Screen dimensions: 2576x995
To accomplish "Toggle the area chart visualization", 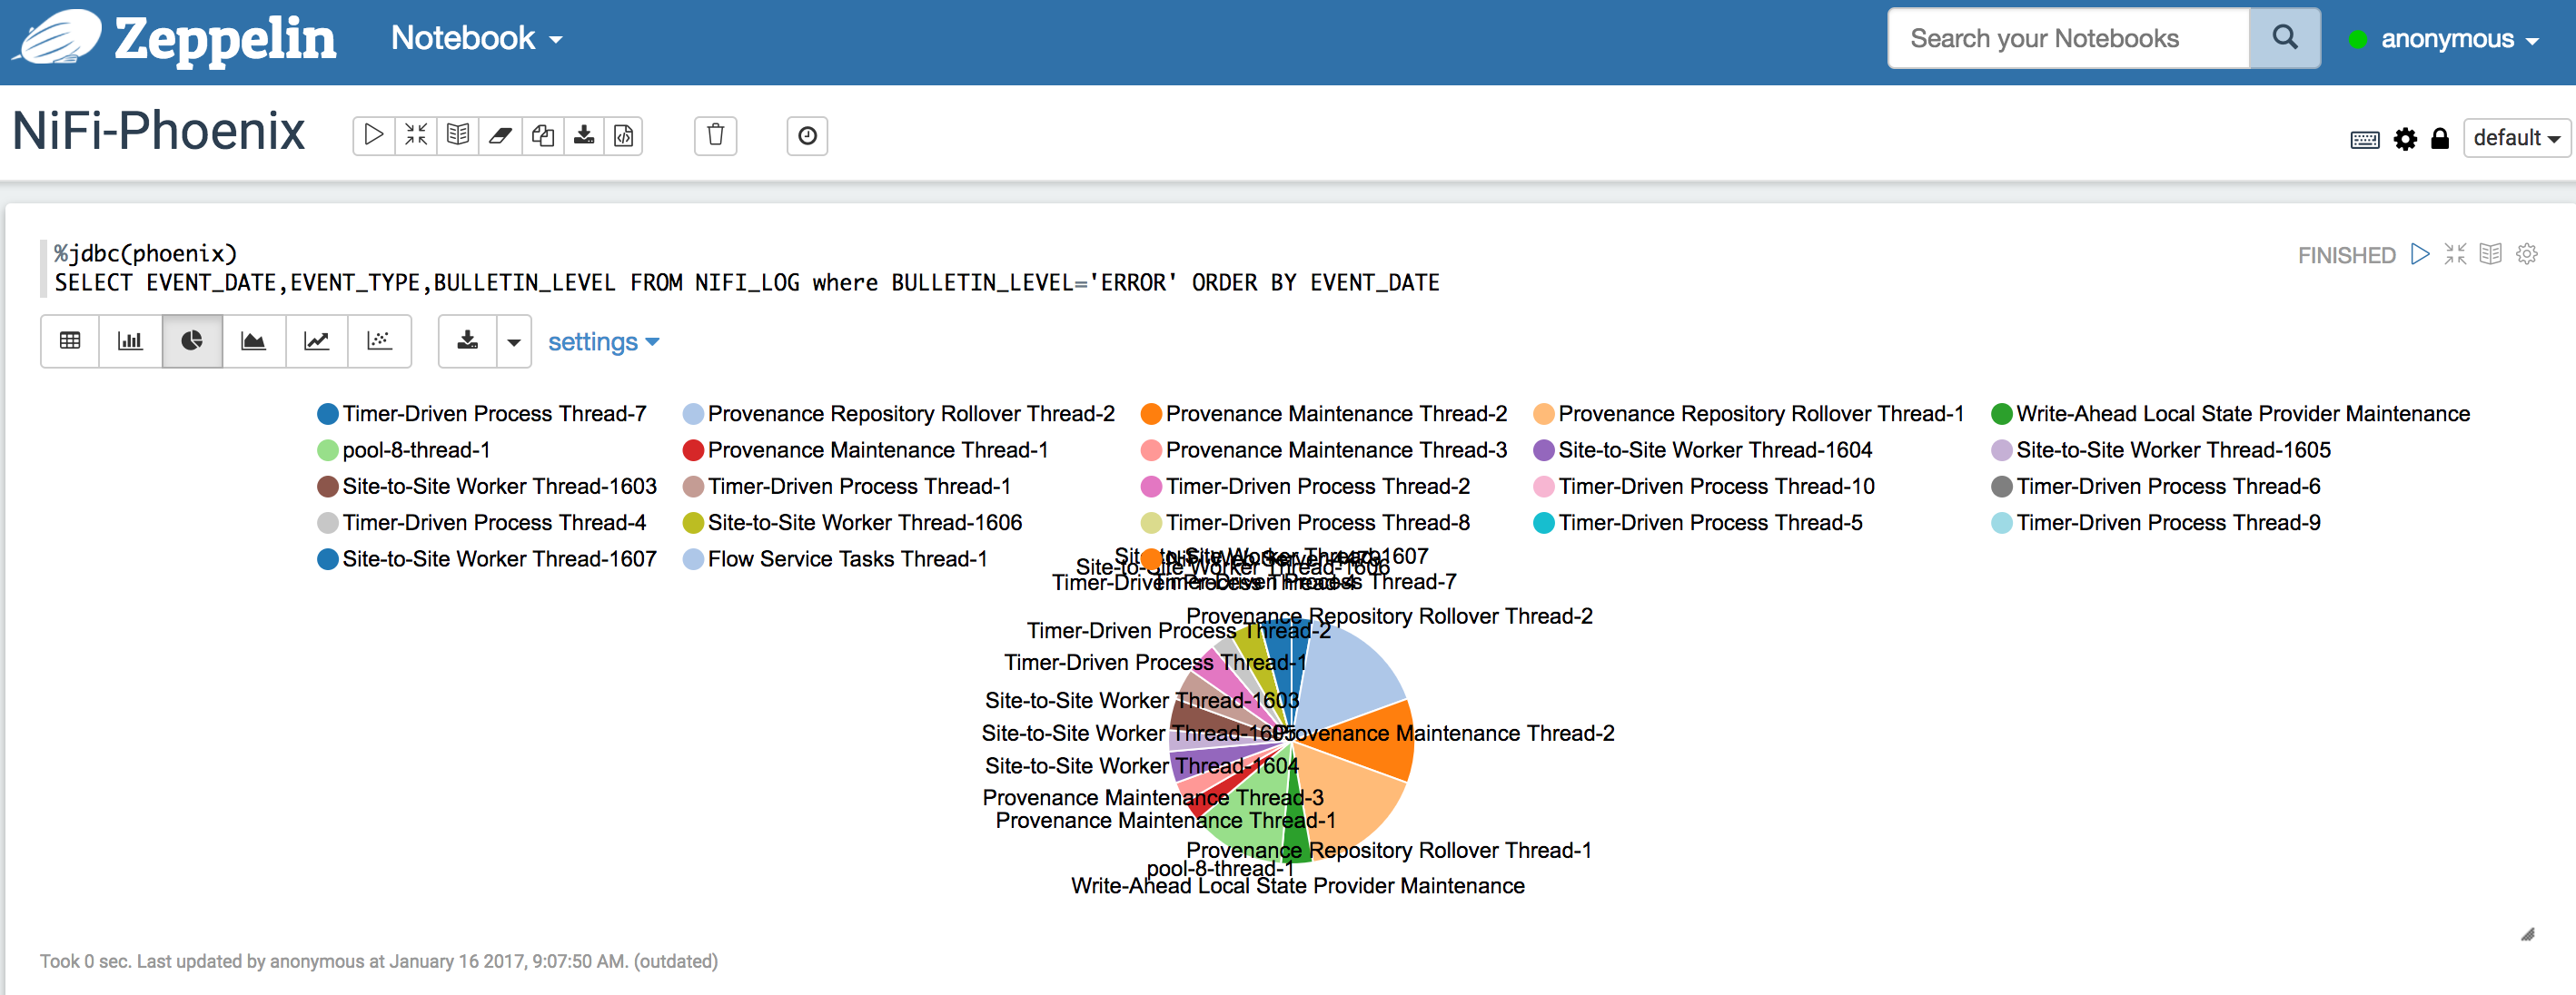I will [253, 340].
